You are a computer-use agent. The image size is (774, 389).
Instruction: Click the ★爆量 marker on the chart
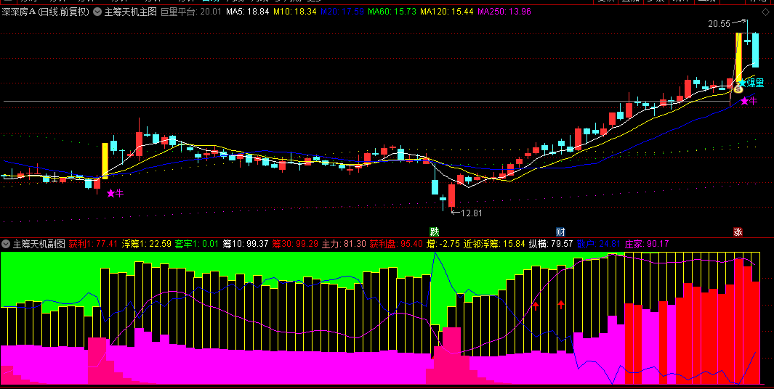click(751, 83)
